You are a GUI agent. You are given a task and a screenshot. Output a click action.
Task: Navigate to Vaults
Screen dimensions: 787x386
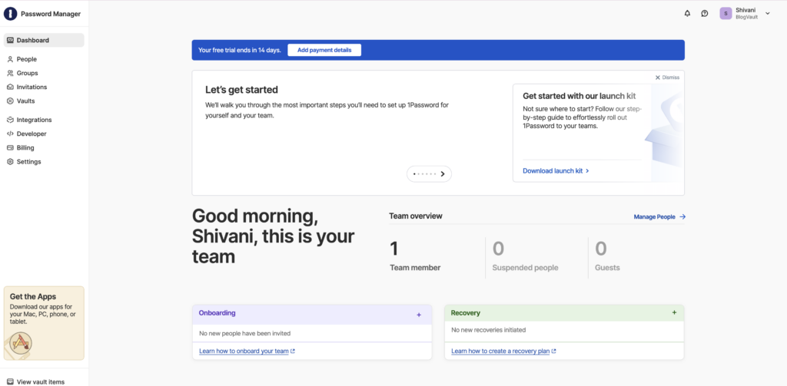click(x=25, y=101)
